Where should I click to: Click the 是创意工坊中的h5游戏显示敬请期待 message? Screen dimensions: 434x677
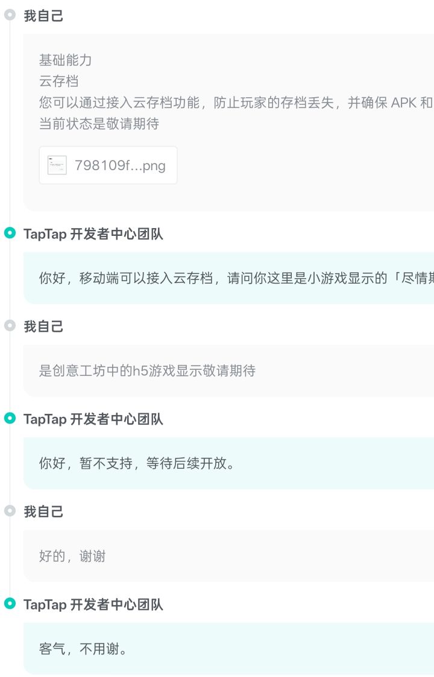click(148, 370)
